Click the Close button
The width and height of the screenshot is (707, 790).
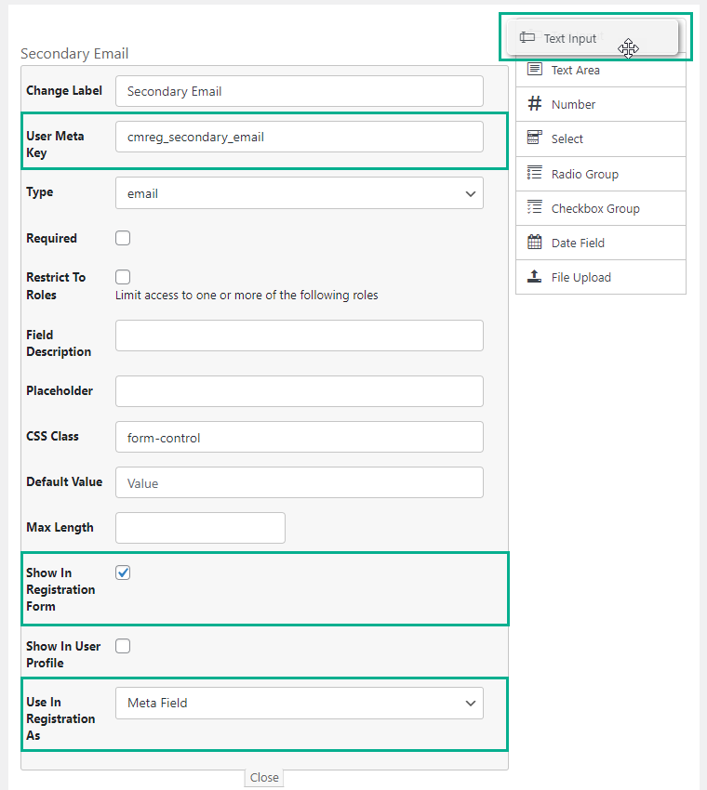click(x=263, y=777)
